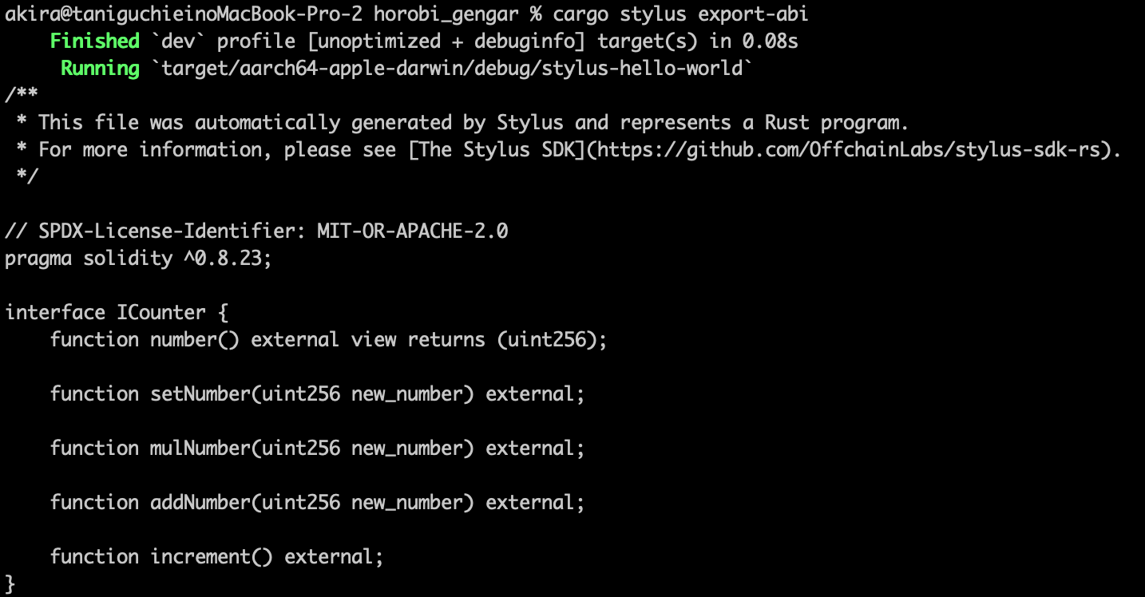Click the 'number()' function name
1145x597 pixels.
coord(195,339)
